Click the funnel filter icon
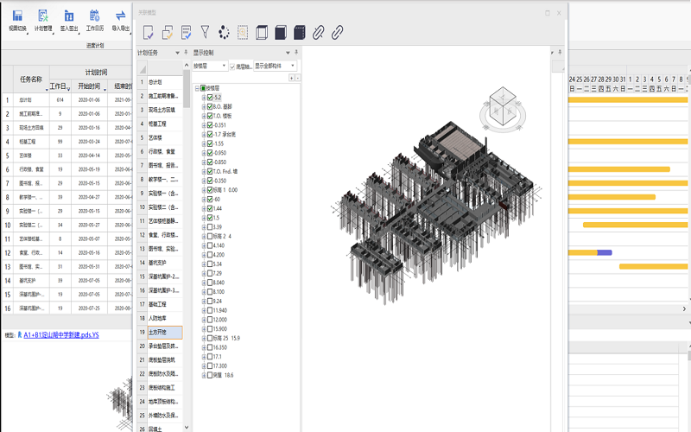This screenshot has height=432, width=691. pos(205,32)
